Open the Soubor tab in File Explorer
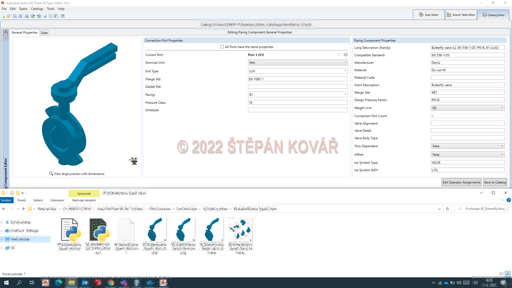The height and width of the screenshot is (288, 512). (x=6, y=200)
